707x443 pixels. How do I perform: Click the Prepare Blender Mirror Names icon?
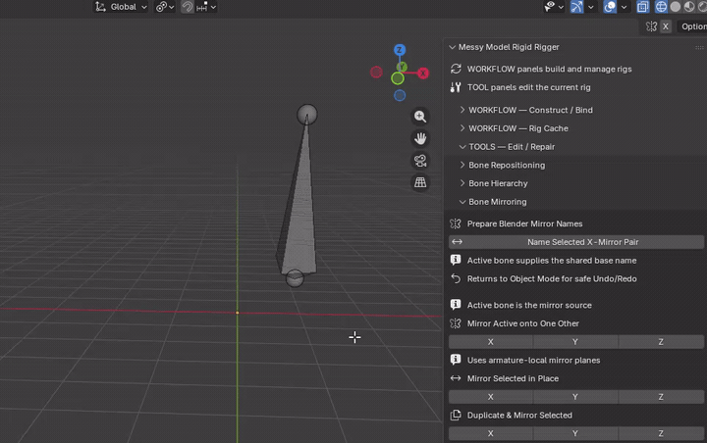tap(456, 223)
